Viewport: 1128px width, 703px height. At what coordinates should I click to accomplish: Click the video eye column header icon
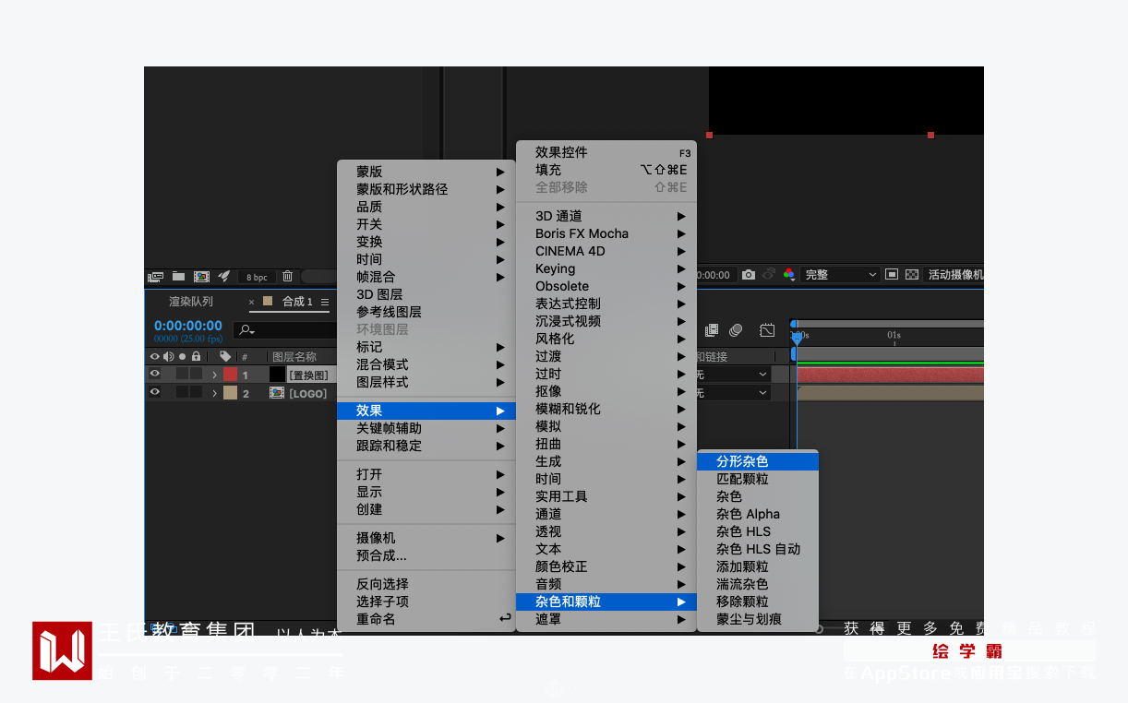click(155, 356)
